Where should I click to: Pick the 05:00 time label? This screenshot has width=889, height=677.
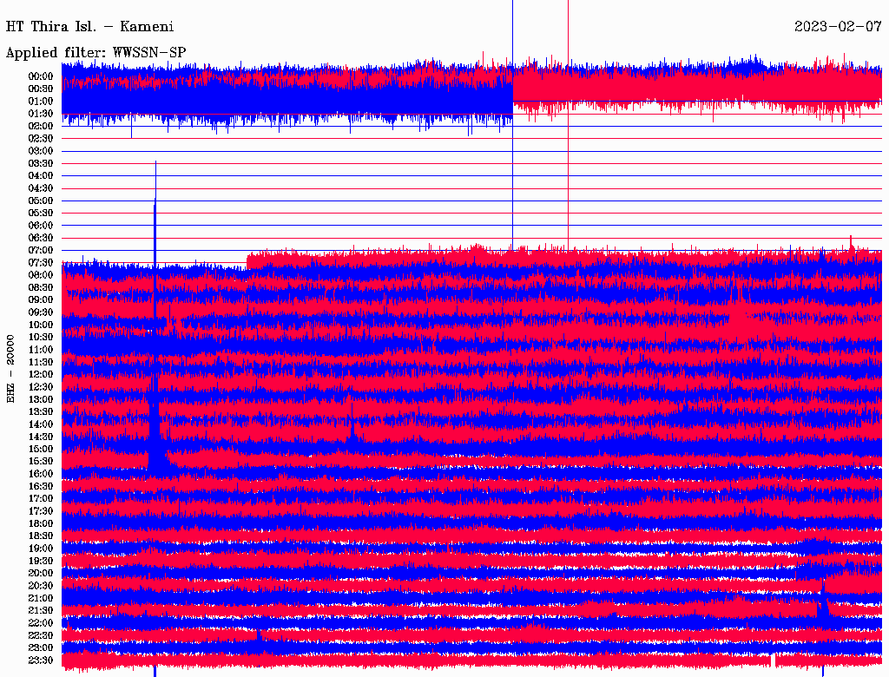(42, 200)
